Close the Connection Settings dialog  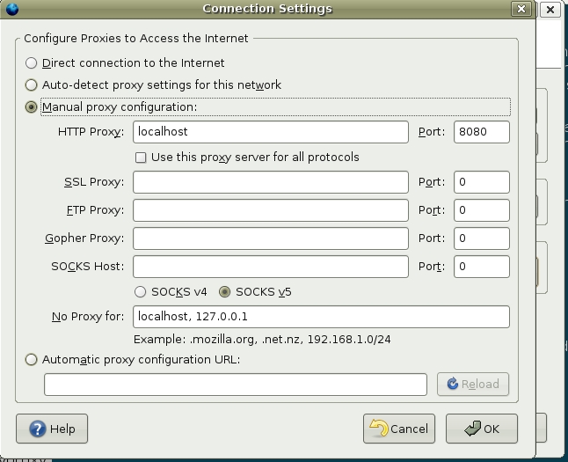coord(521,9)
